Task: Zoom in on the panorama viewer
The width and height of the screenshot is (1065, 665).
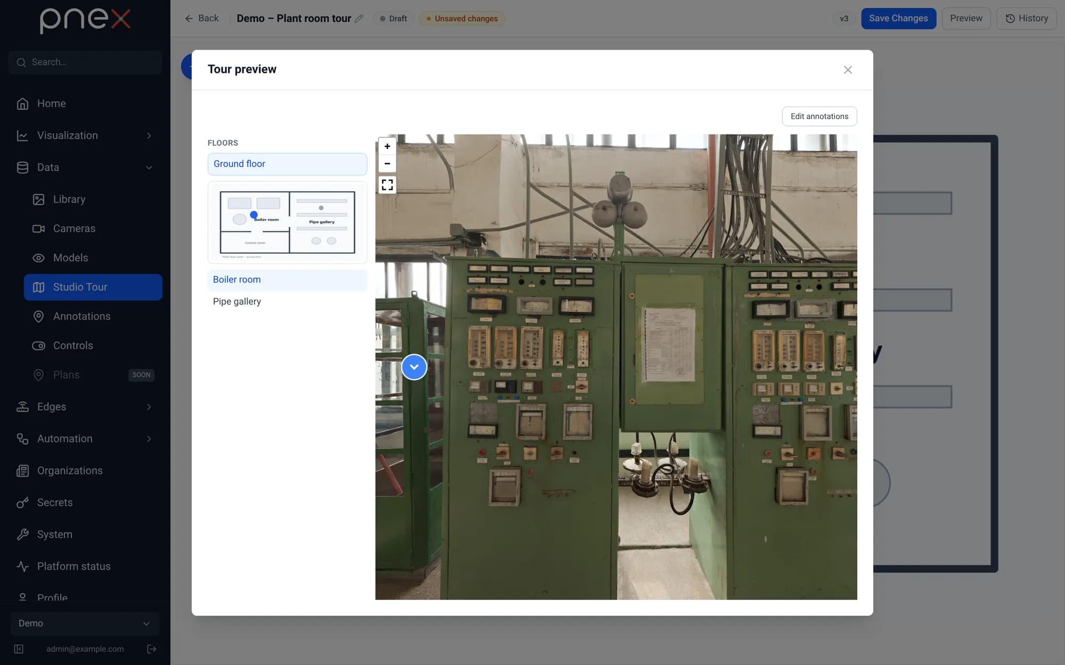Action: tap(387, 146)
